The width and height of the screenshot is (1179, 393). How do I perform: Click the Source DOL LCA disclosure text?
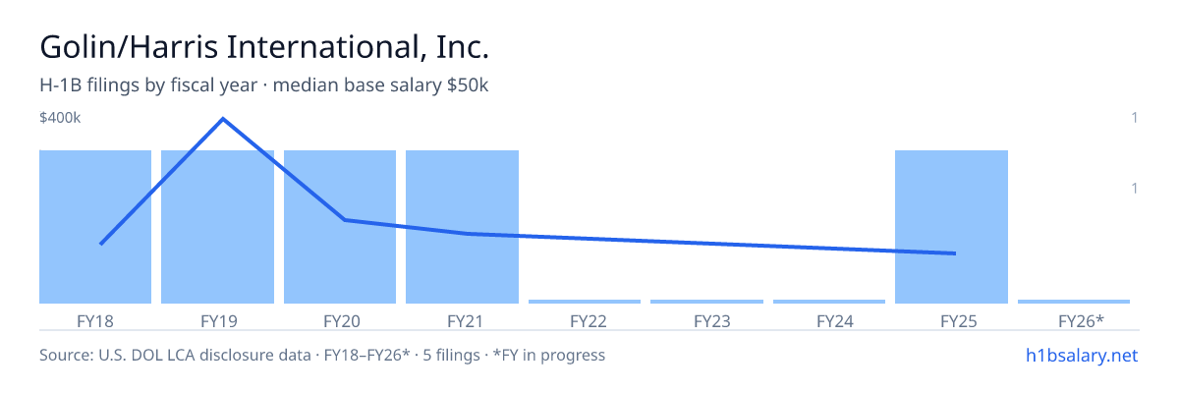[322, 355]
